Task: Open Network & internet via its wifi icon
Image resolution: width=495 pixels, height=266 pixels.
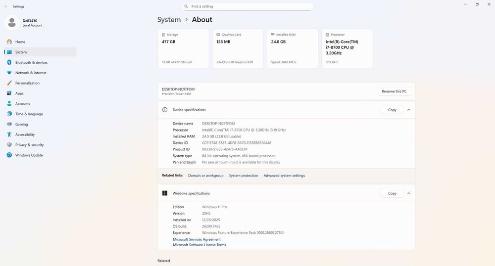Action: point(9,73)
